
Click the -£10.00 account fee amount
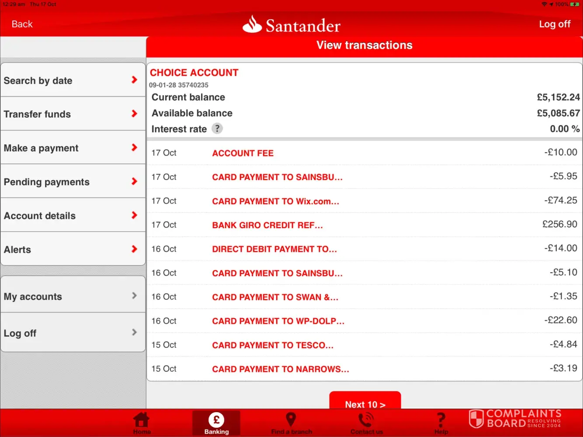561,152
